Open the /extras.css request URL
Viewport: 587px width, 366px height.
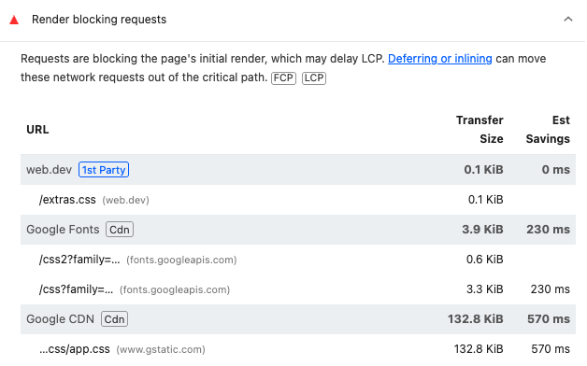67,200
